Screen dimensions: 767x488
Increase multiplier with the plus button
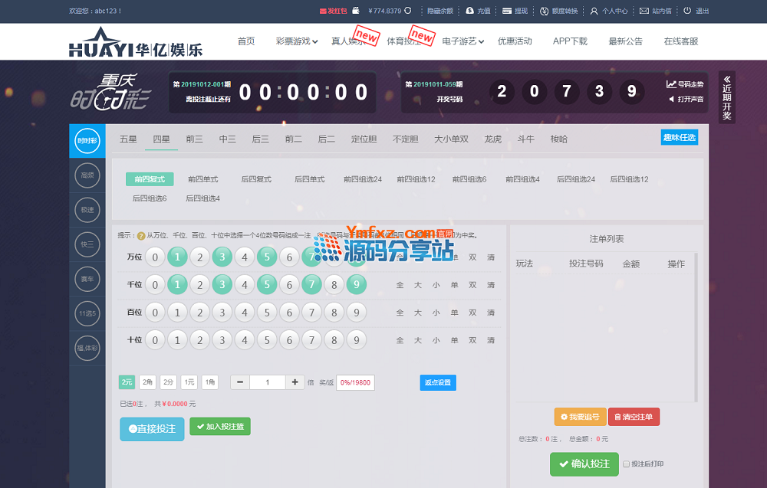click(x=295, y=382)
